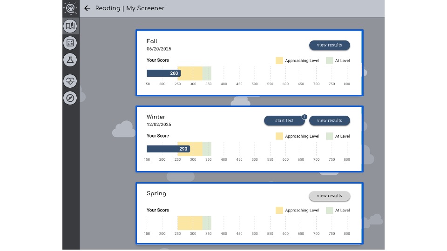View results for the Winter screener
This screenshot has width=447, height=251.
(x=330, y=121)
